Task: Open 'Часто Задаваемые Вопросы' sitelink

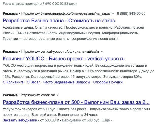Action: point(67,82)
